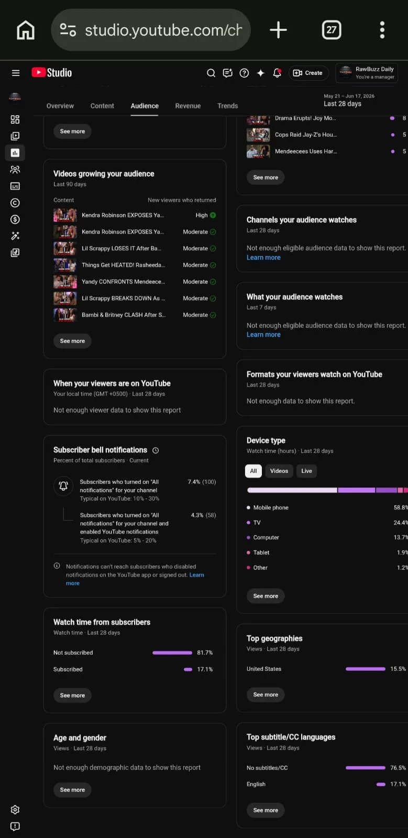Open Customization magic wand icon in sidebar
408x838 pixels.
tap(15, 236)
